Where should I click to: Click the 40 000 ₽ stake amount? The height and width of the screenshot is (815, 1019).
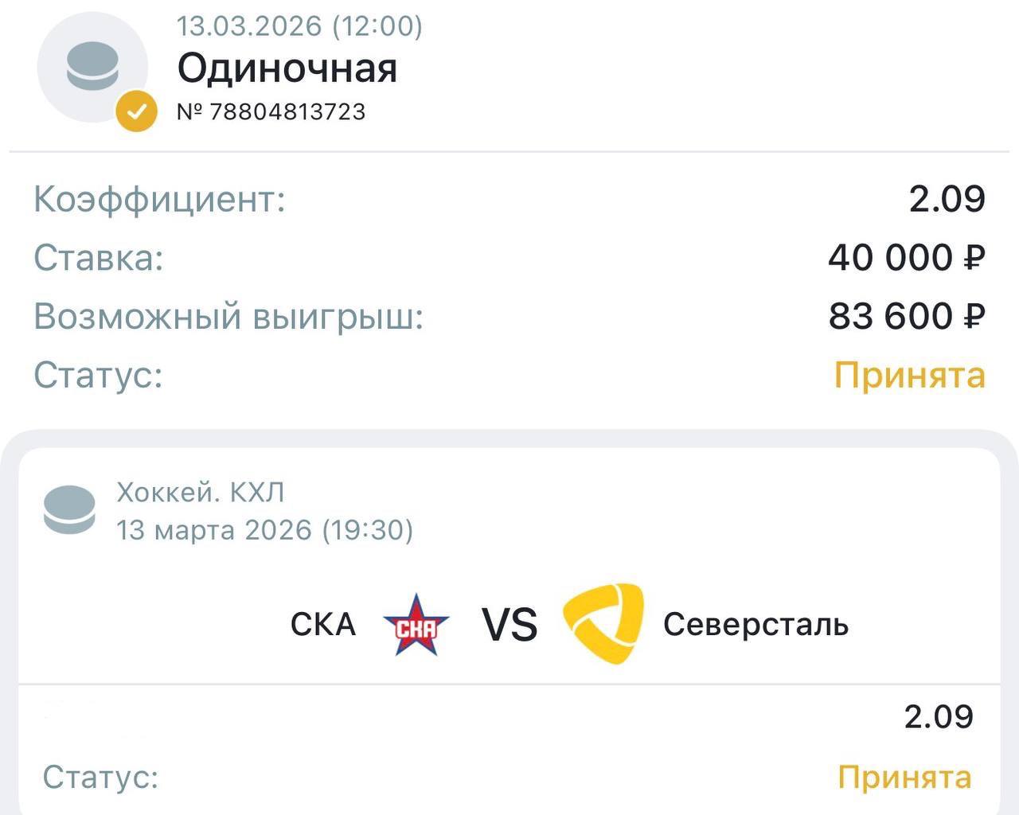point(906,258)
